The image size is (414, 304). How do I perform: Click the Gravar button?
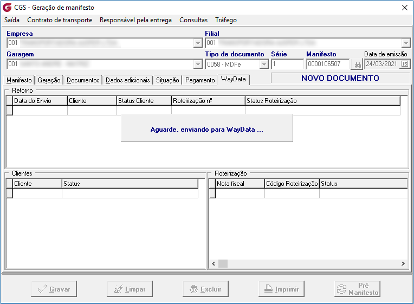pos(54,289)
